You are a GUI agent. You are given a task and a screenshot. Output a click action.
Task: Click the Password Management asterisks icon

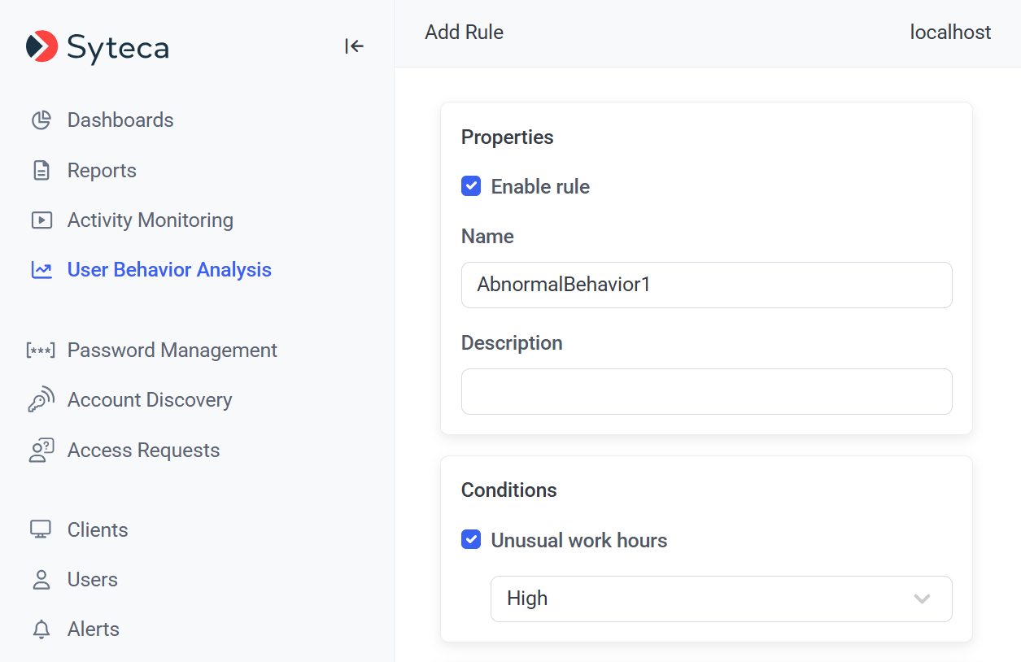click(x=41, y=351)
